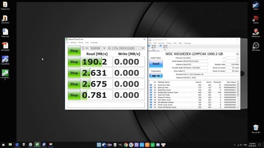Click the Seek Error Rate status icon
The image size is (264, 148).
[x=151, y=95]
